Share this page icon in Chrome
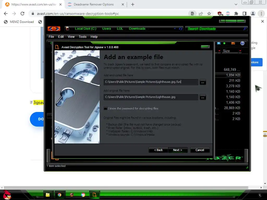This screenshot has height=200, width=267. point(201,14)
